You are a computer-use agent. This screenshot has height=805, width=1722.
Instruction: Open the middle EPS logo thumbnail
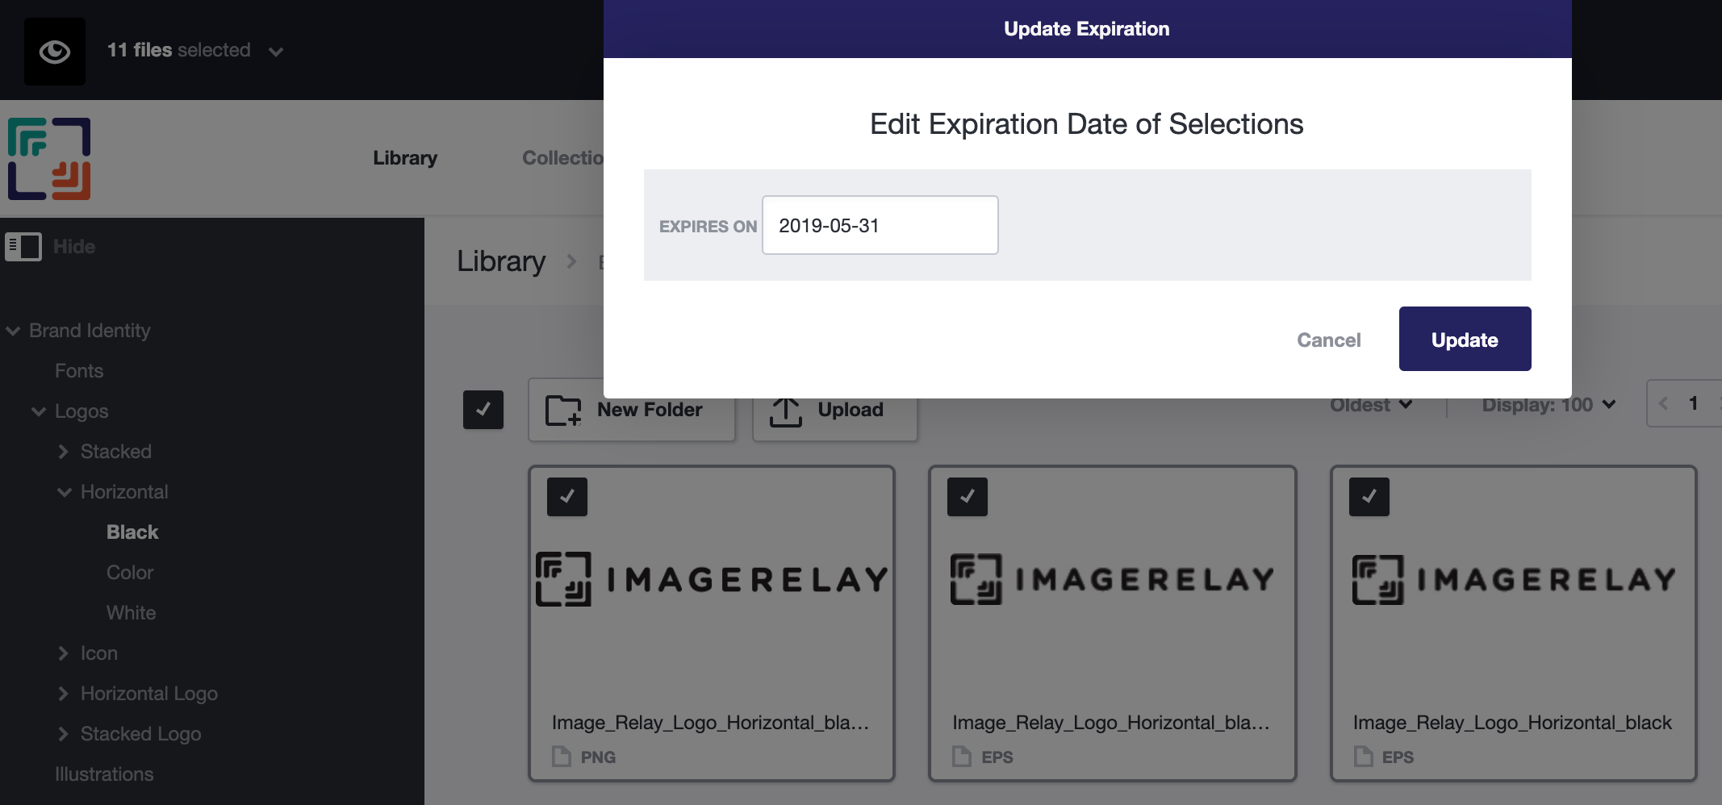tap(1113, 579)
